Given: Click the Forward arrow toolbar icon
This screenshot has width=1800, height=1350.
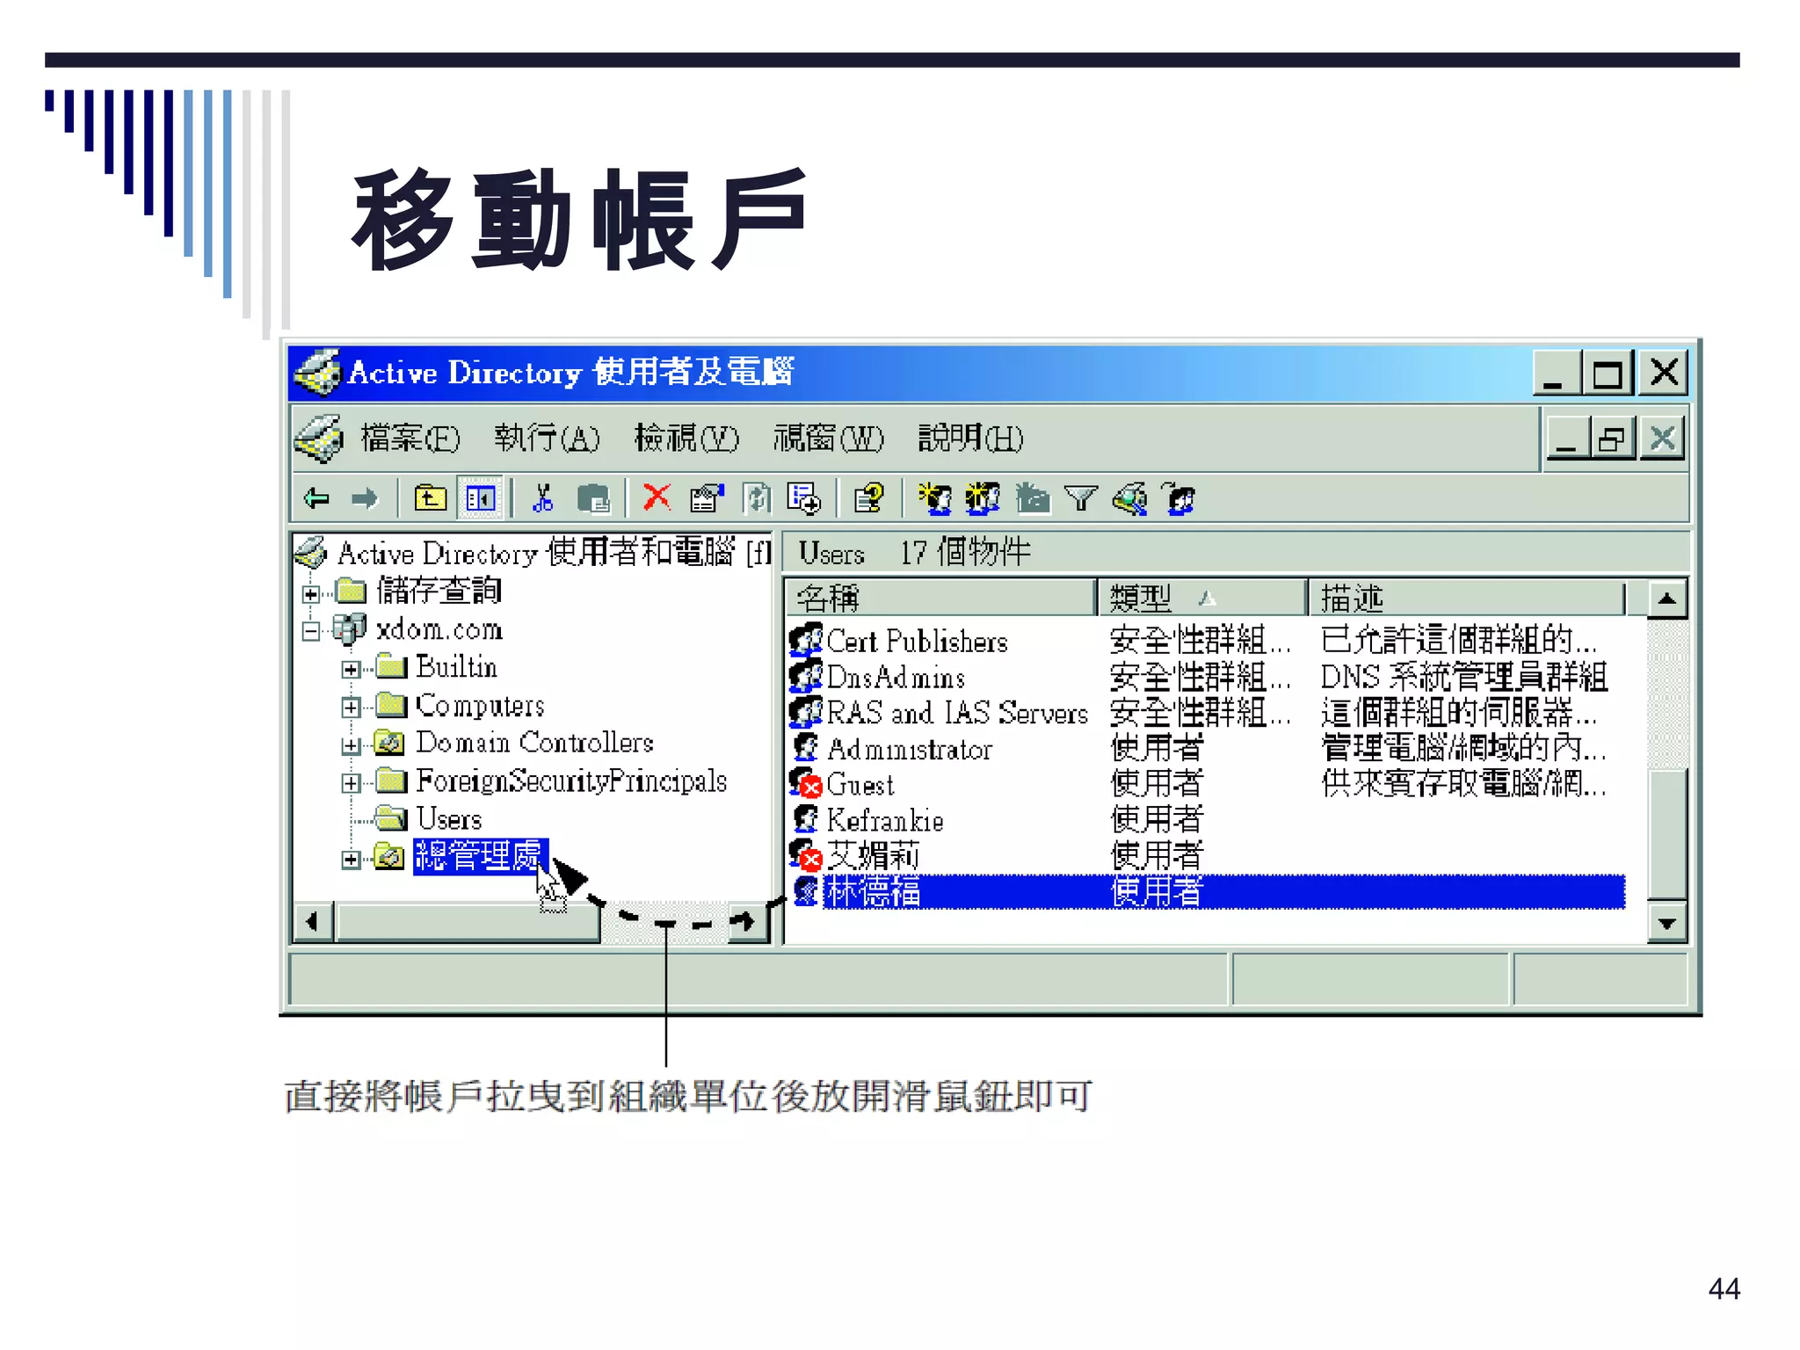Looking at the screenshot, I should point(365,499).
